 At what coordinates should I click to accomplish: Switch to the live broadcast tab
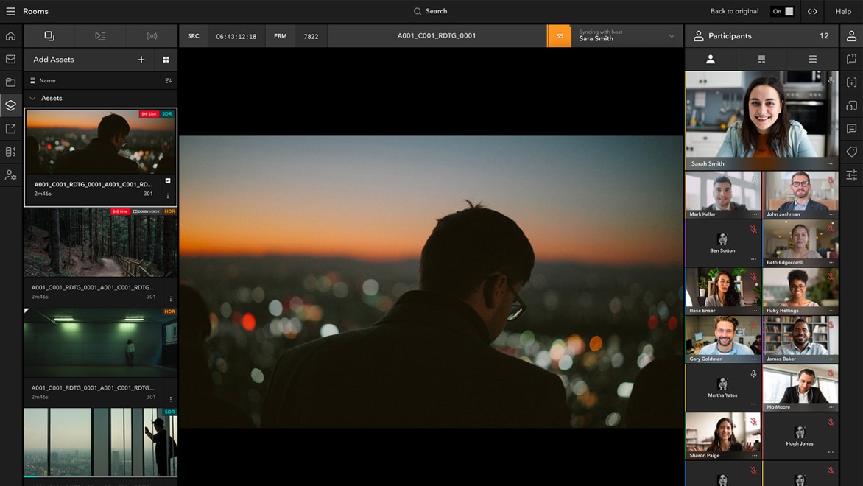point(152,36)
